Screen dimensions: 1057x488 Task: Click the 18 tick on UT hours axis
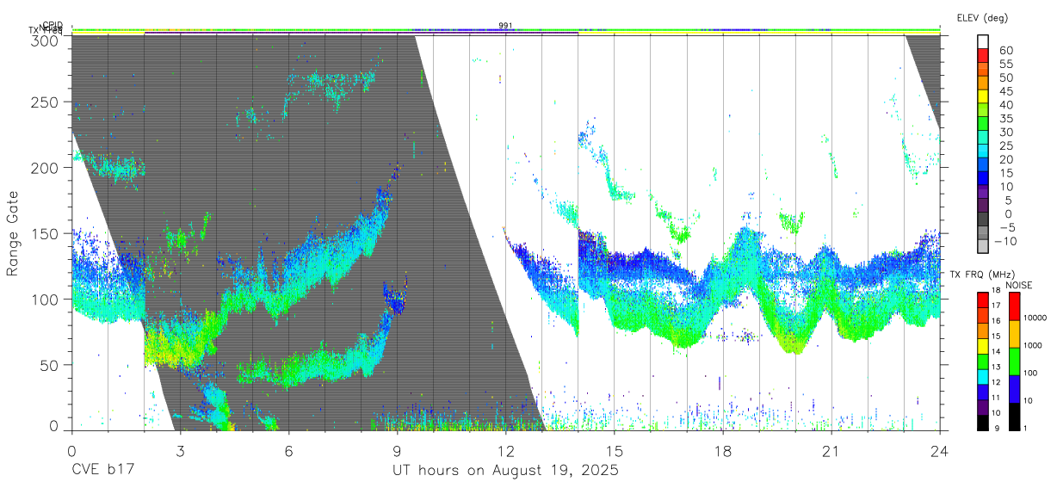point(723,449)
